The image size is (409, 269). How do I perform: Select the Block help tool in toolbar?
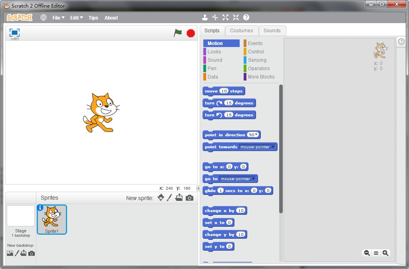[246, 18]
